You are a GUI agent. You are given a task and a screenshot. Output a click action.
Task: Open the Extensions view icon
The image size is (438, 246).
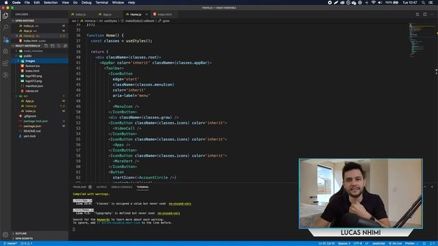coord(5,63)
